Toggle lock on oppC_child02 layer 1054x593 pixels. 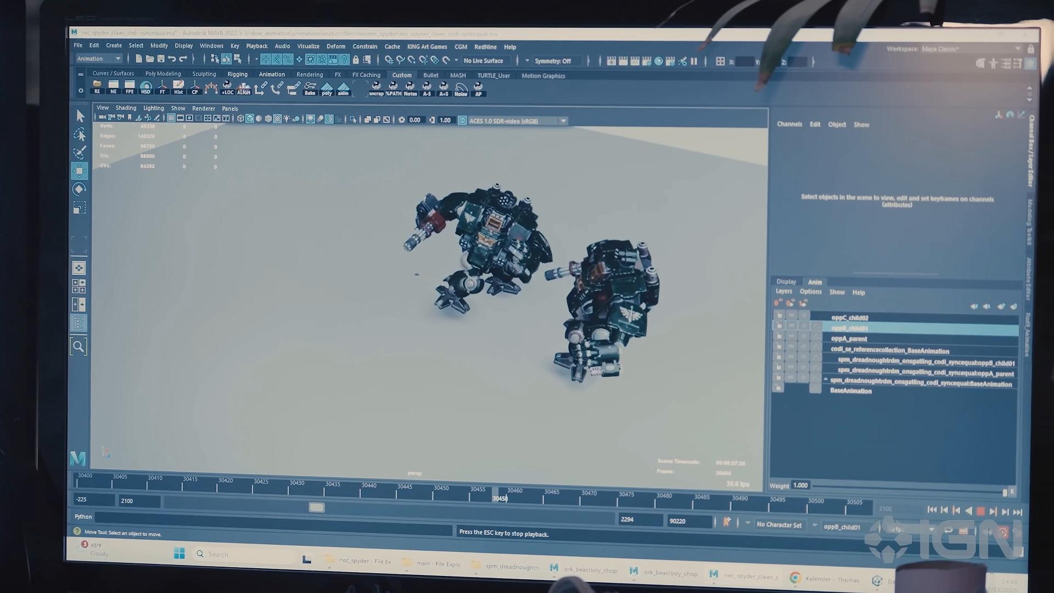779,316
